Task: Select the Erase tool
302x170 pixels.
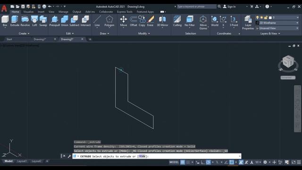Action: pos(150,21)
